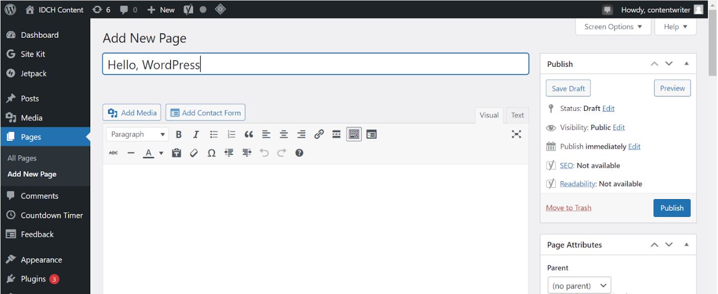This screenshot has width=718, height=294.
Task: Insert a blockquote
Action: tap(248, 134)
